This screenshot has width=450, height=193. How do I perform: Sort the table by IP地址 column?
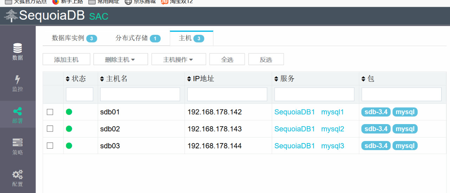point(201,79)
